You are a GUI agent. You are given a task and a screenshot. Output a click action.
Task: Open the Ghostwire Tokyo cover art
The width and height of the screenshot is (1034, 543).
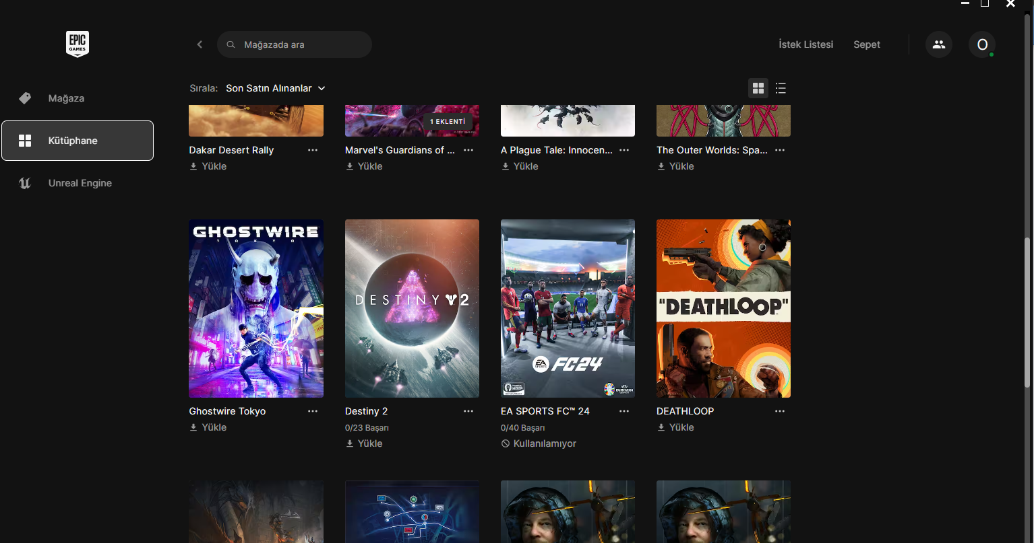(x=256, y=308)
